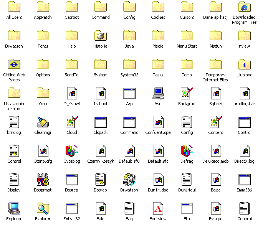Select the Clspack program icon
The height and width of the screenshot is (231, 268).
[x=101, y=122]
